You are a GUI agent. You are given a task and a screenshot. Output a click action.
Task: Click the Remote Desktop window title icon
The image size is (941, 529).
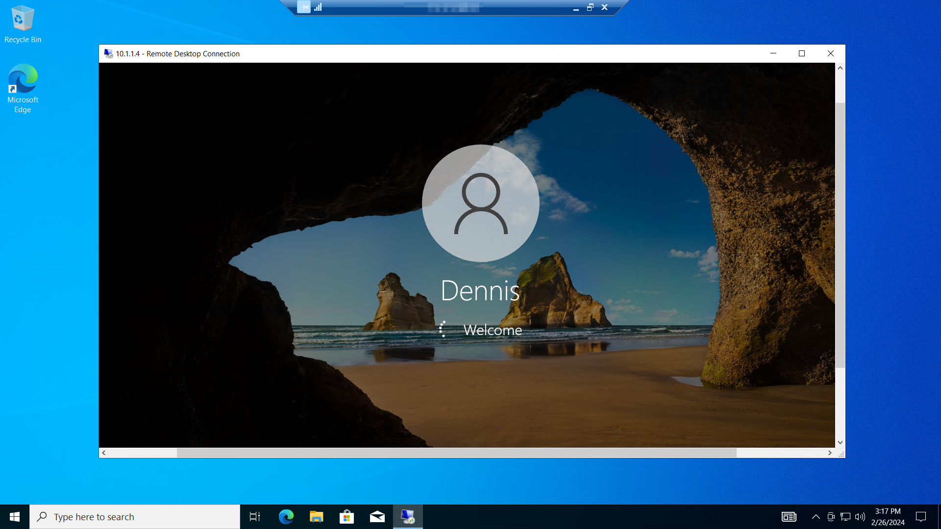(x=108, y=53)
